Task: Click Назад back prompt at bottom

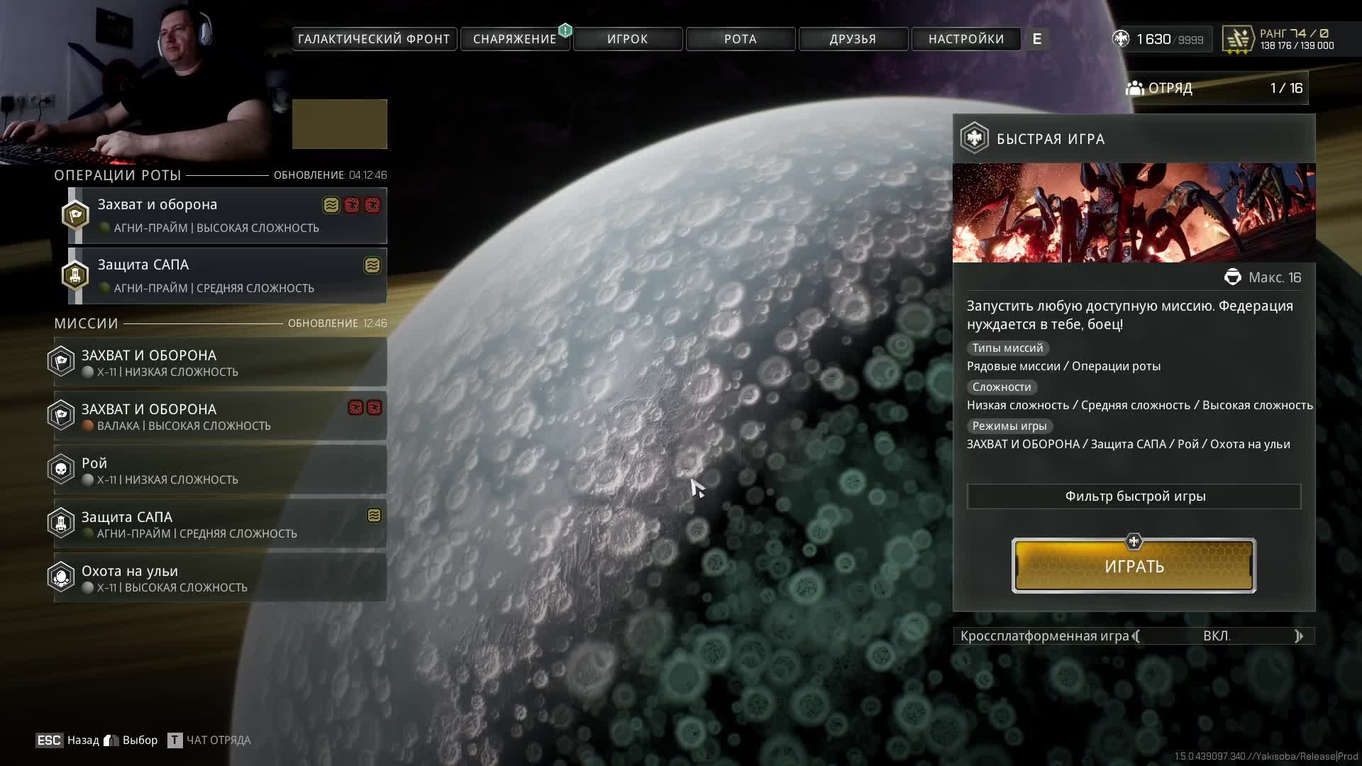Action: click(x=82, y=740)
